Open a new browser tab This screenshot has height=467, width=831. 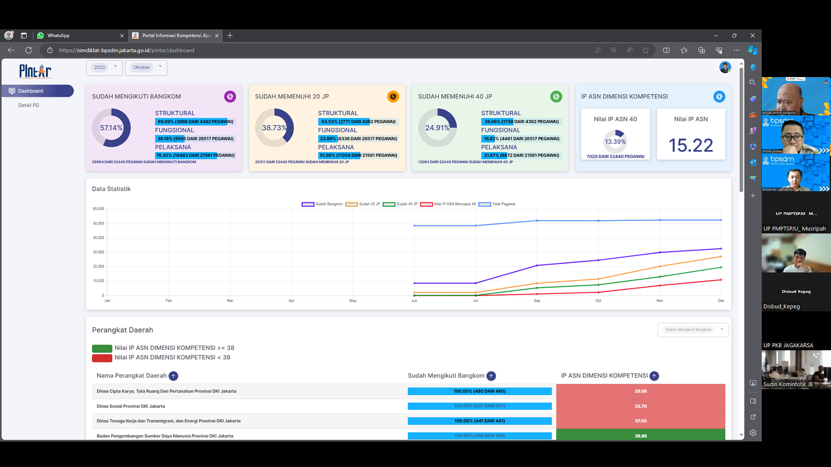230,35
